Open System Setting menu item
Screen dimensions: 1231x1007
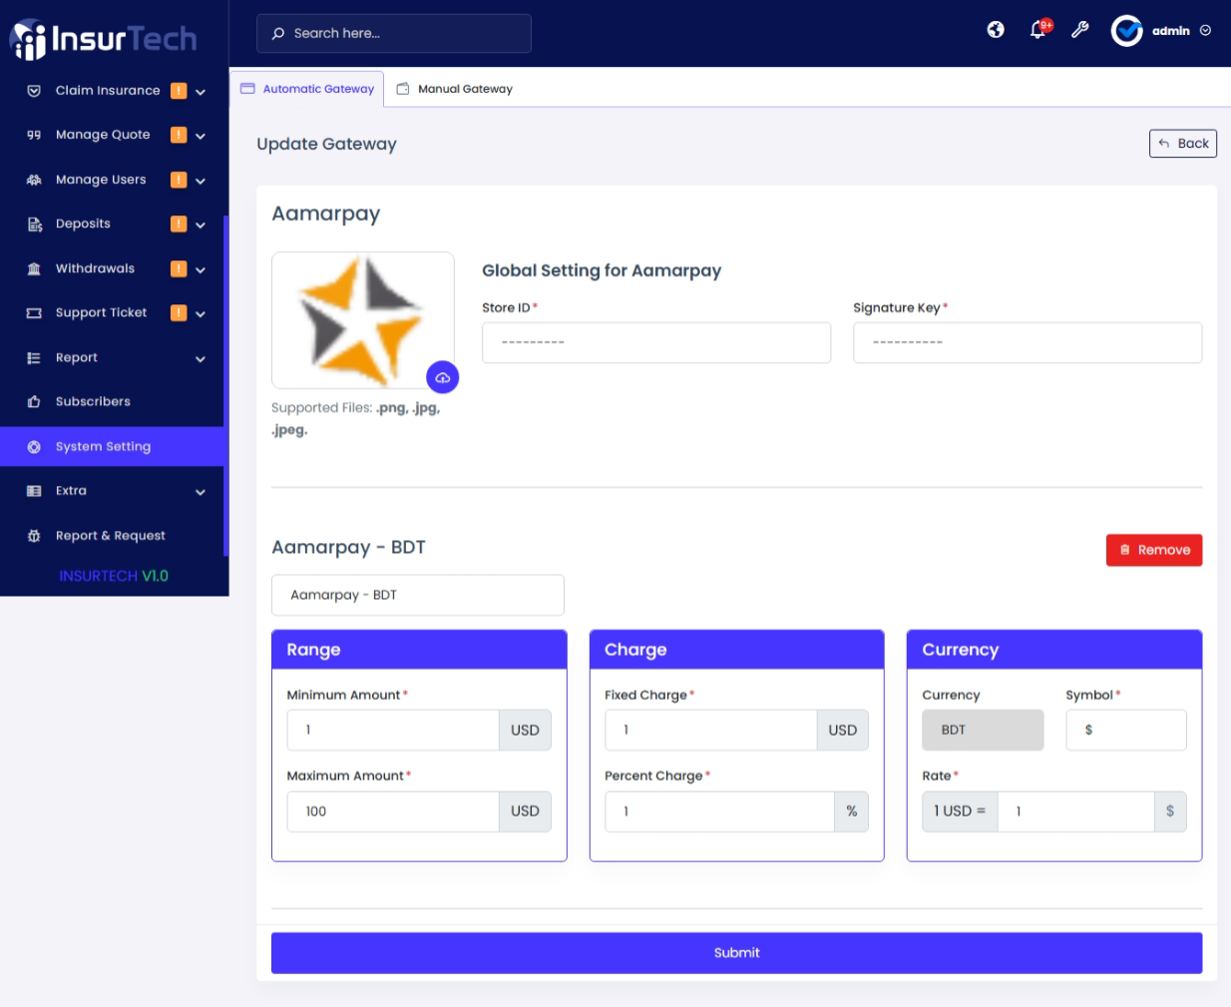point(112,447)
